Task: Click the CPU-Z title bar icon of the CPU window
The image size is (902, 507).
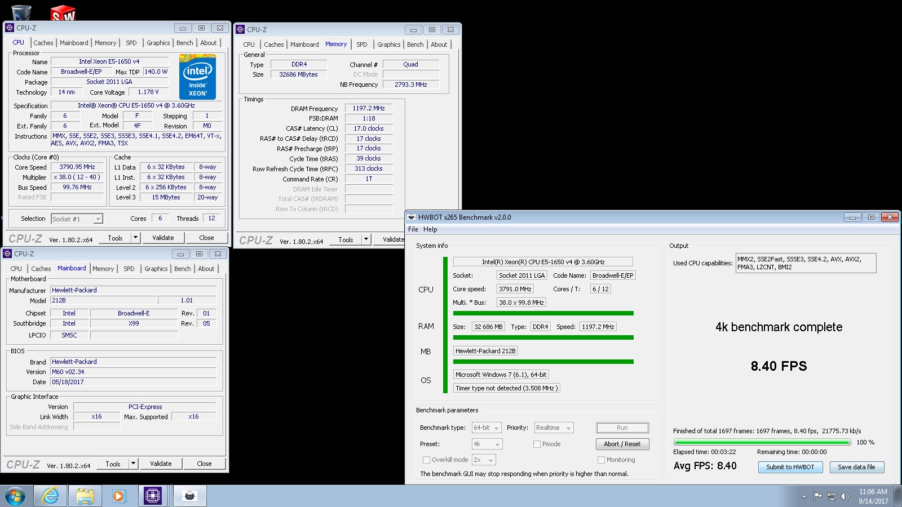Action: pyautogui.click(x=10, y=28)
